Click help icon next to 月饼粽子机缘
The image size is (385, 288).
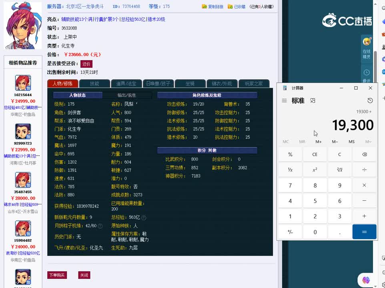(x=100, y=226)
